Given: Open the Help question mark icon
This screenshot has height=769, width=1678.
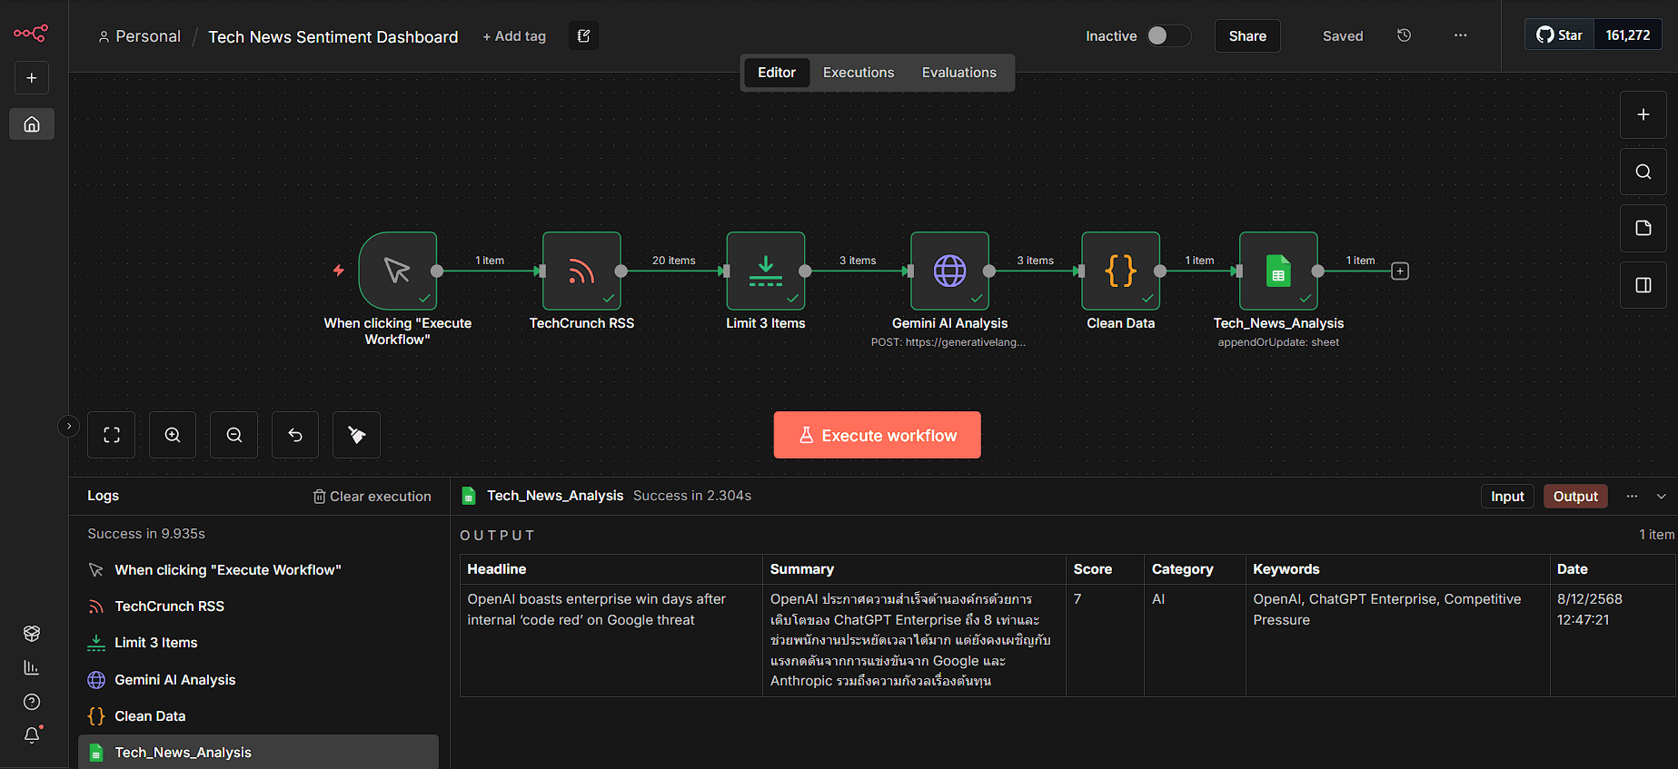Looking at the screenshot, I should (x=32, y=702).
